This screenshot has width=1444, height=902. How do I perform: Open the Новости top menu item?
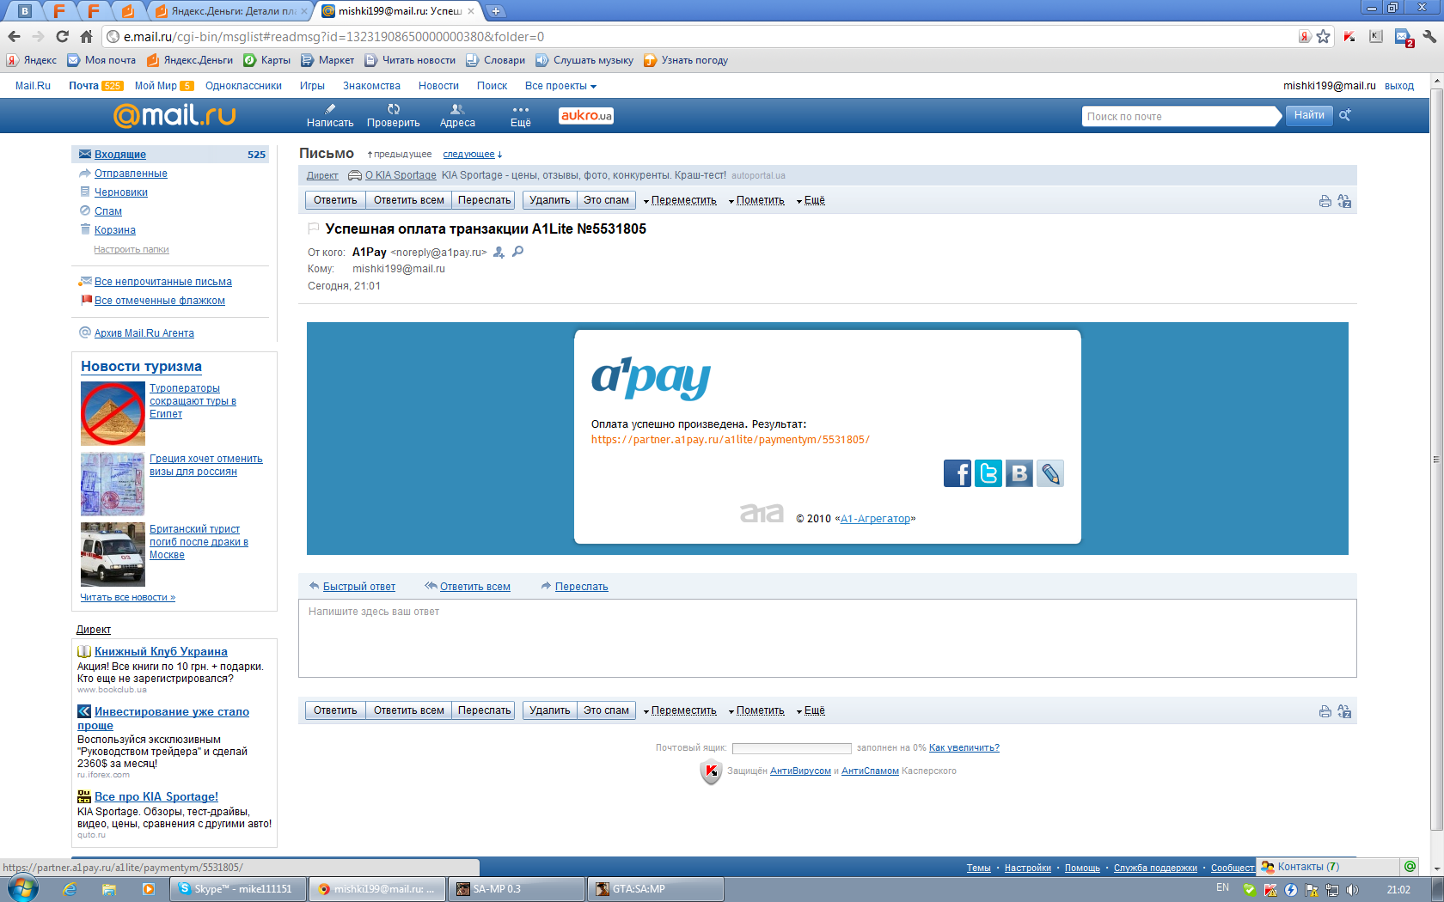(x=438, y=86)
